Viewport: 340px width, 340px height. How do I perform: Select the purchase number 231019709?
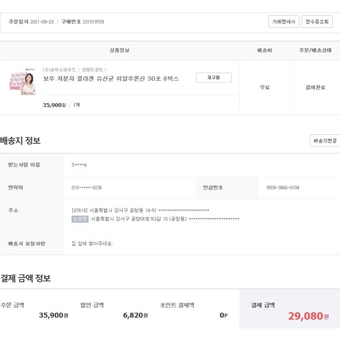pyautogui.click(x=93, y=22)
